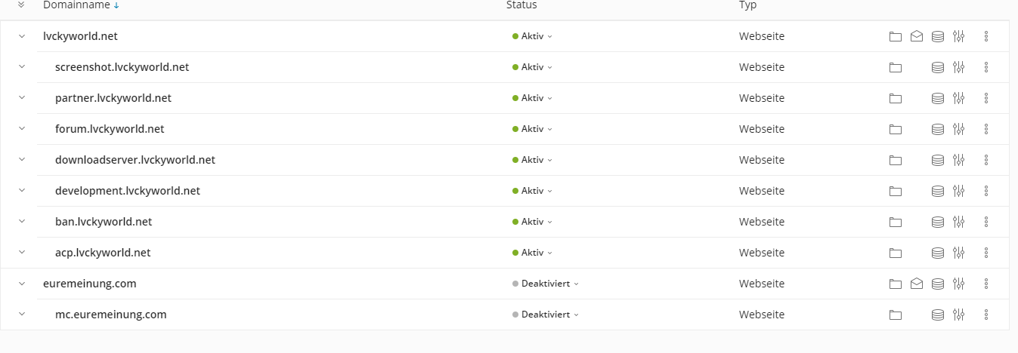
Task: Open mail settings for lvckyworld.net
Action: (917, 36)
